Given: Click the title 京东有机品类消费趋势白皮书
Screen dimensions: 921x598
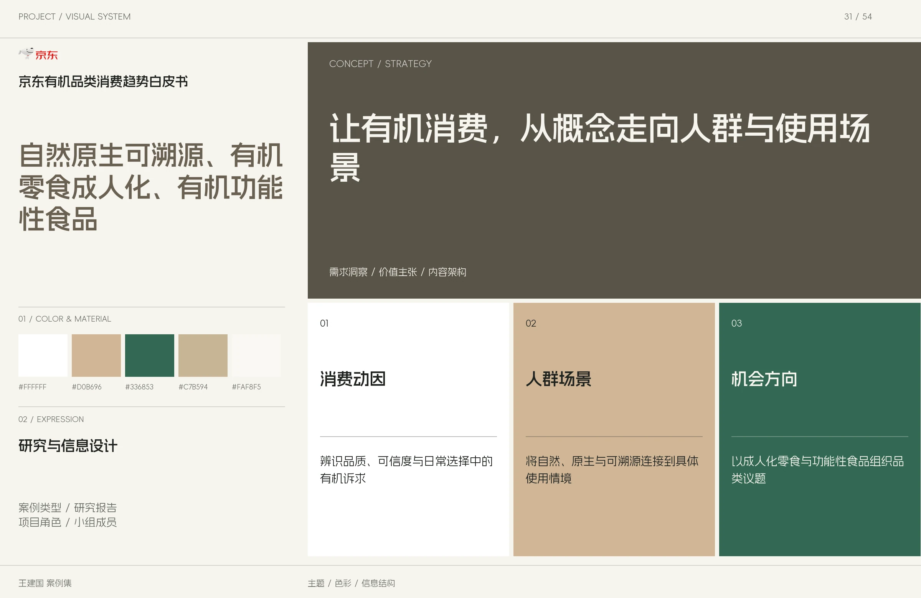Looking at the screenshot, I should 103,82.
